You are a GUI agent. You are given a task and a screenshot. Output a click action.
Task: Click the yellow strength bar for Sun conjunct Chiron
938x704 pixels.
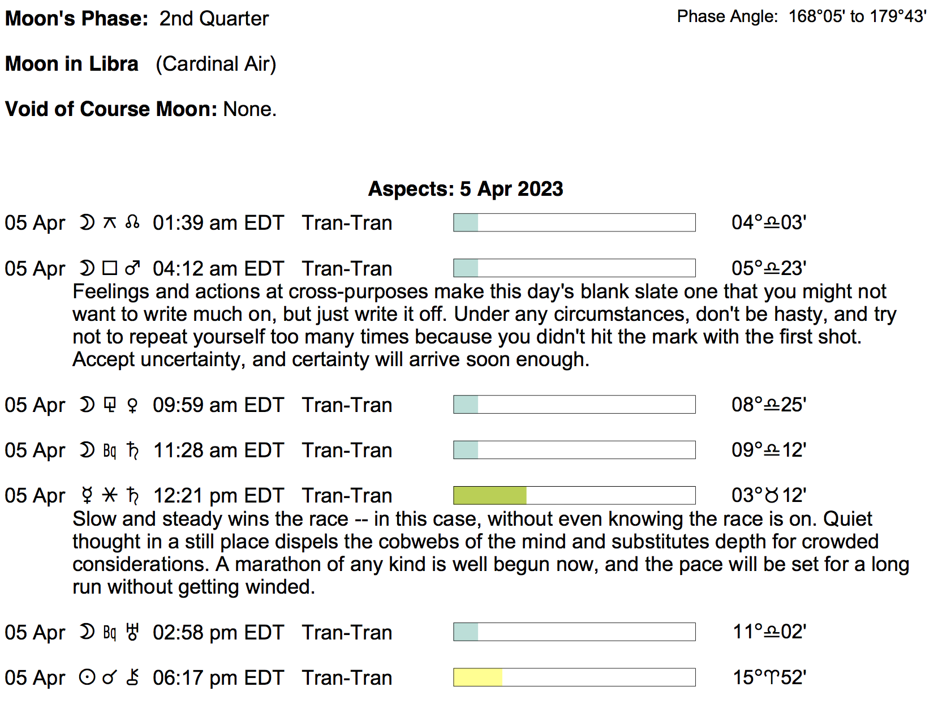pyautogui.click(x=478, y=677)
